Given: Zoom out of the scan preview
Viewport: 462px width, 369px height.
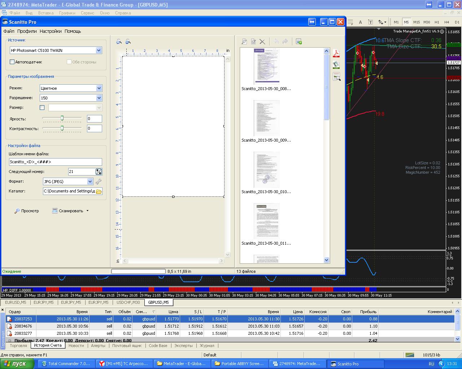Looking at the screenshot, I should (x=128, y=42).
